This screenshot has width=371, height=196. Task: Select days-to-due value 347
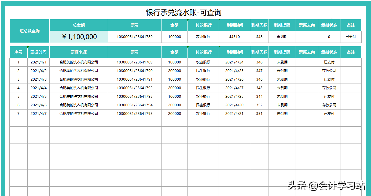tap(259, 71)
